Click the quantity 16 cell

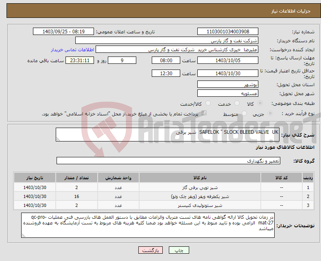(x=76, y=196)
